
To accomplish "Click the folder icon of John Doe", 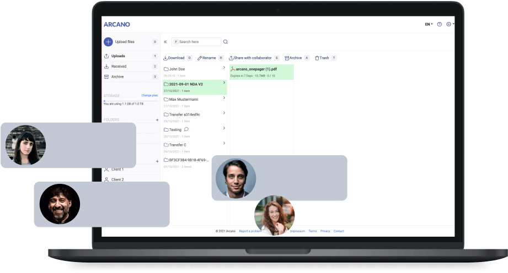I will [166, 69].
